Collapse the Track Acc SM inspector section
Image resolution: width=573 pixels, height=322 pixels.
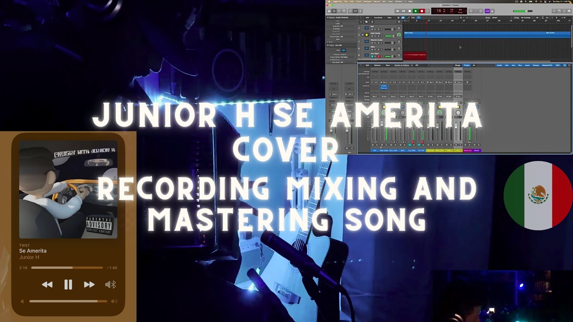(328, 45)
